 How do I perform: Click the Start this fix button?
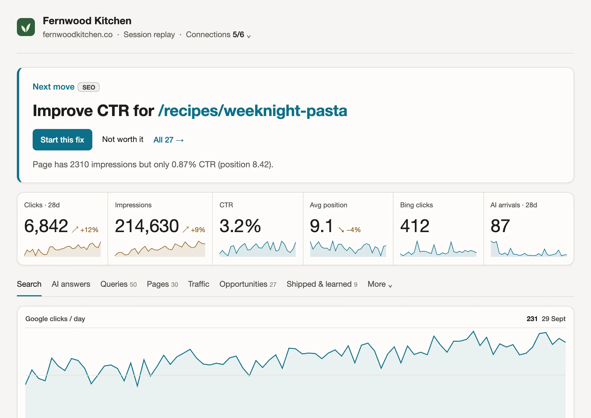click(62, 140)
